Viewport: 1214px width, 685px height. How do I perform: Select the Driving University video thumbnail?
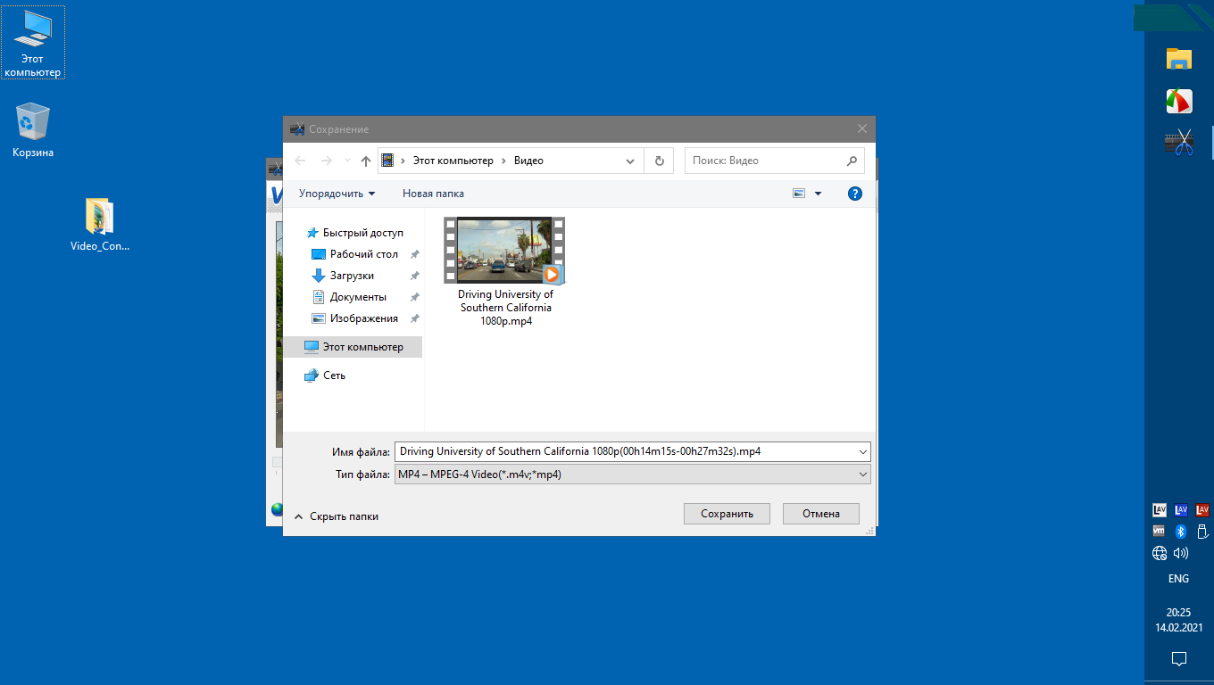coord(505,252)
